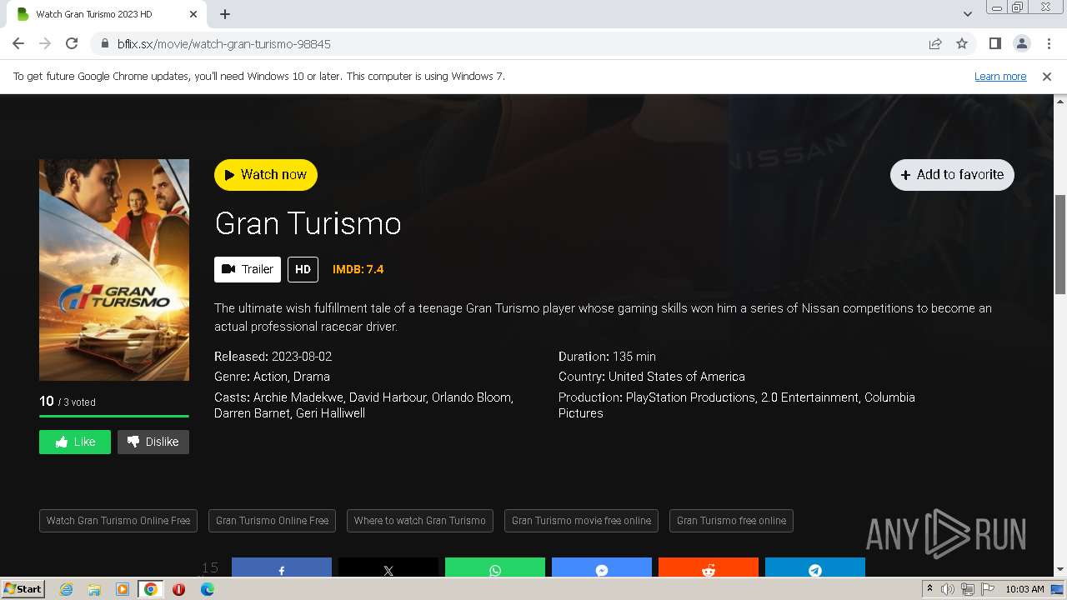The image size is (1067, 600).
Task: Open cast member Orlando Bloom
Action: tap(471, 397)
